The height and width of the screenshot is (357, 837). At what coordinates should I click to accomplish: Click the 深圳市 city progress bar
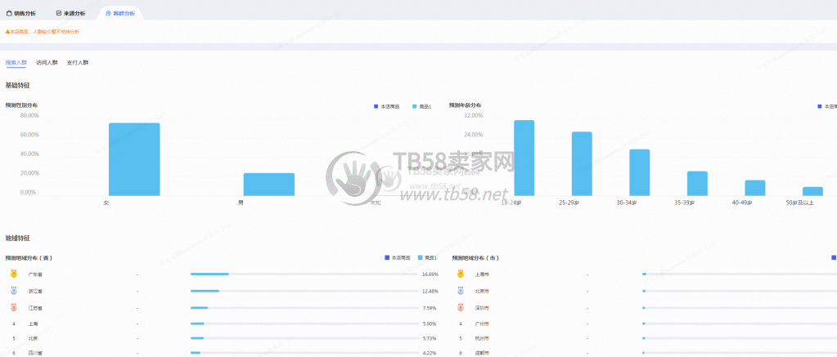(x=740, y=307)
